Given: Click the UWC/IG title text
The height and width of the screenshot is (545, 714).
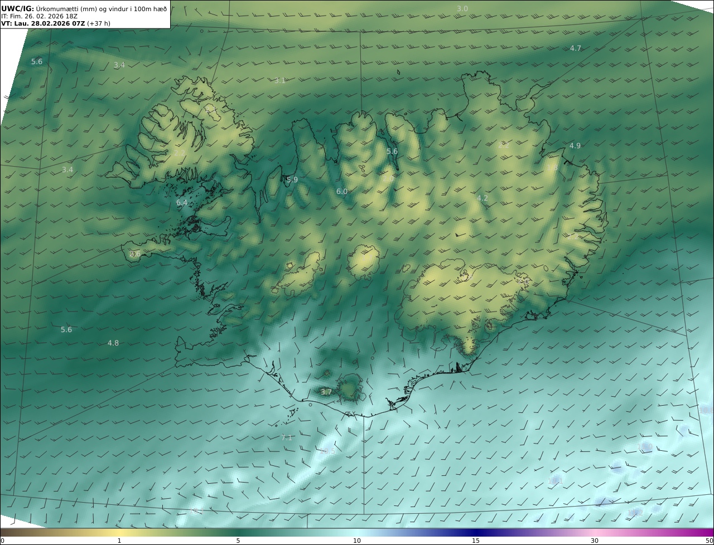Looking at the screenshot, I should click(18, 8).
